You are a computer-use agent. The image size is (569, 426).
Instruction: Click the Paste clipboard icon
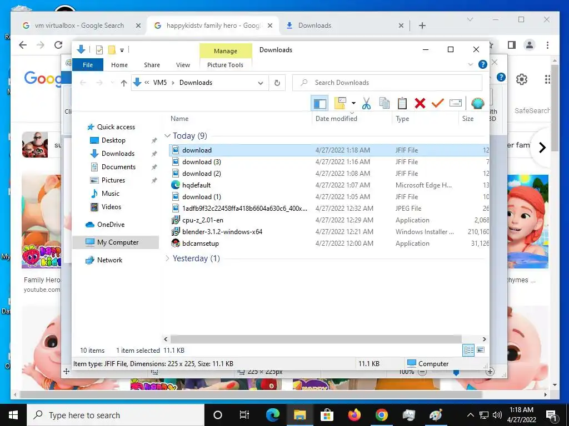pyautogui.click(x=402, y=103)
